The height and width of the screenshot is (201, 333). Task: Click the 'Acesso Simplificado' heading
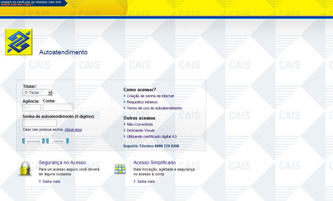(154, 162)
